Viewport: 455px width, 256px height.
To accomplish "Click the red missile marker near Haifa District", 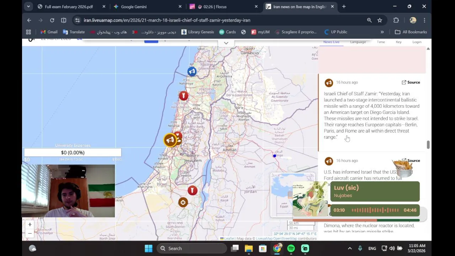I will coord(183,96).
